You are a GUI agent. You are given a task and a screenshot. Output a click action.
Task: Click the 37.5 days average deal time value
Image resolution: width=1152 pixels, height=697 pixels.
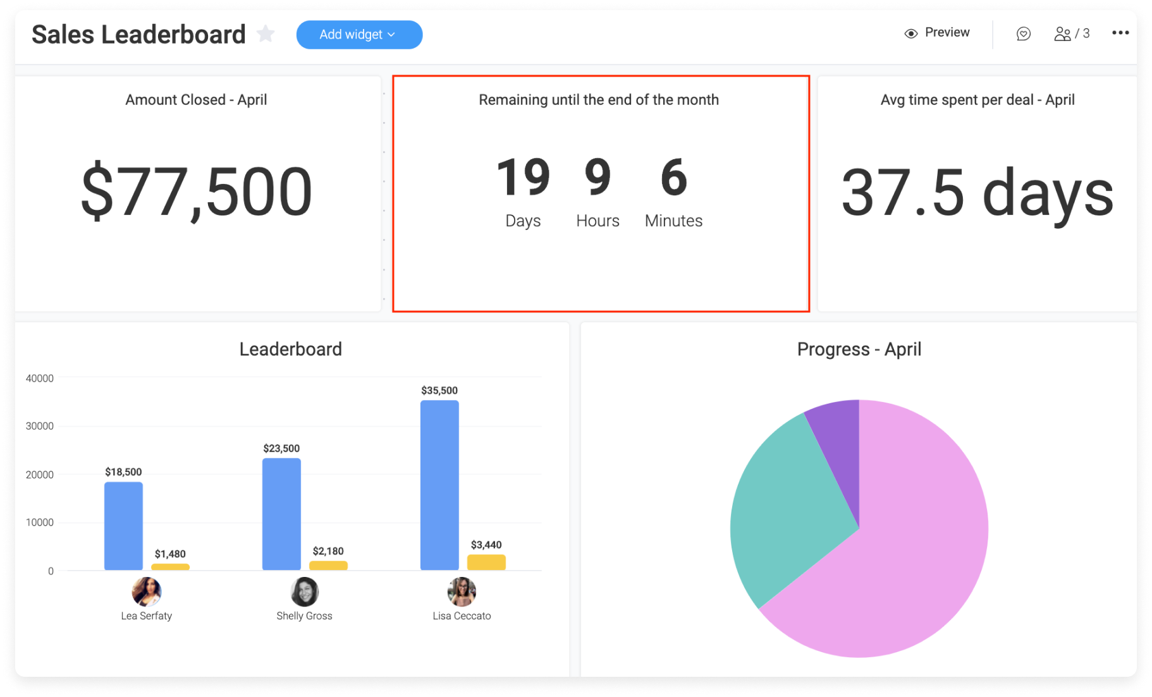tap(977, 193)
